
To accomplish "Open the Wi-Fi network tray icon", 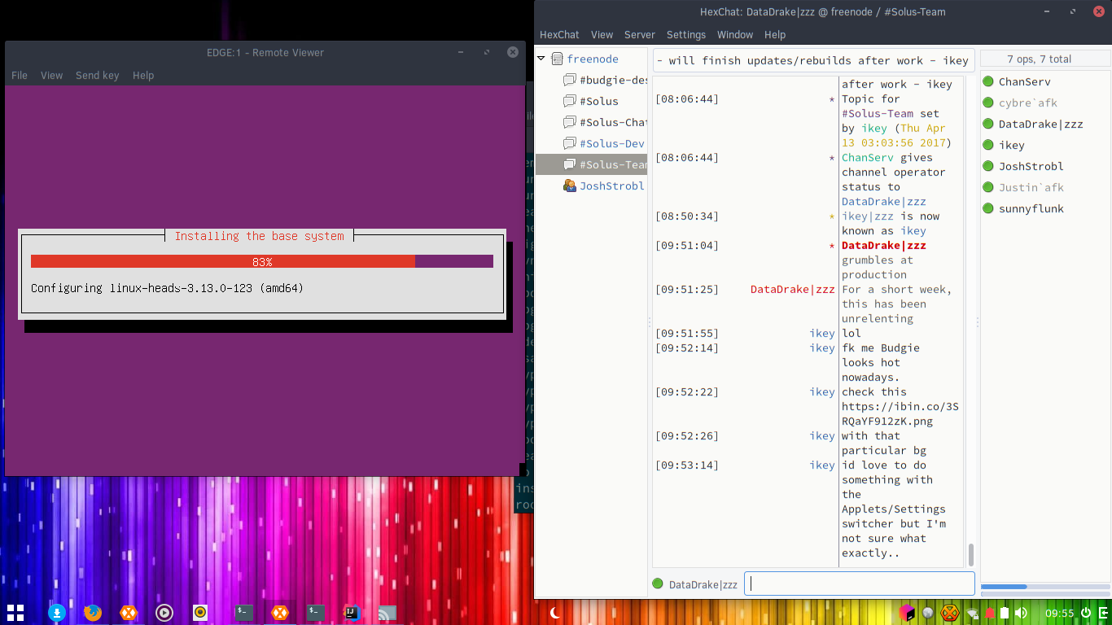I will (971, 613).
